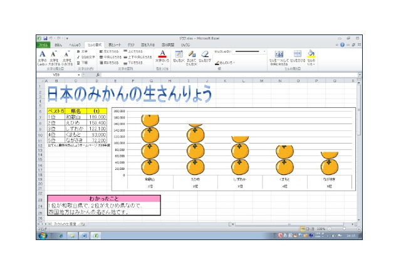Click the vertical scrollbar down arrow

pyautogui.click(x=359, y=219)
